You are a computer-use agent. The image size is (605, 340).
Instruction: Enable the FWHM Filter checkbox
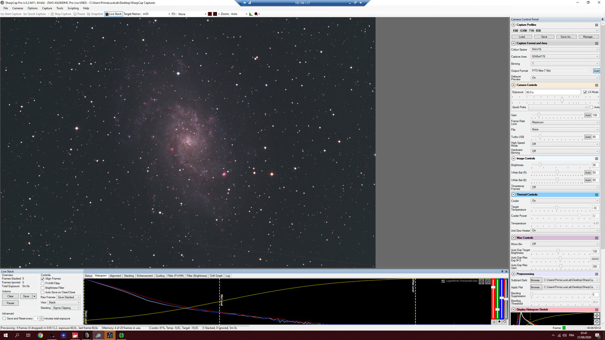43,284
